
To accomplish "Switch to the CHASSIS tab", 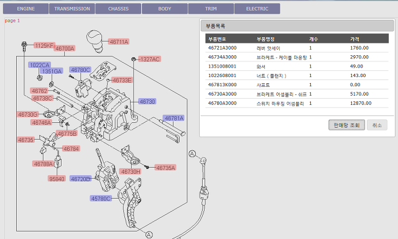I will pyautogui.click(x=118, y=9).
